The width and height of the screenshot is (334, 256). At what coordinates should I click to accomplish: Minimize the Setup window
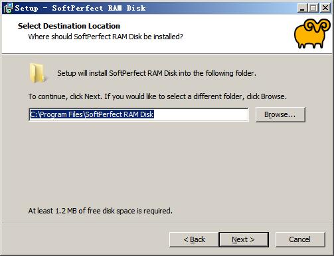click(302, 8)
